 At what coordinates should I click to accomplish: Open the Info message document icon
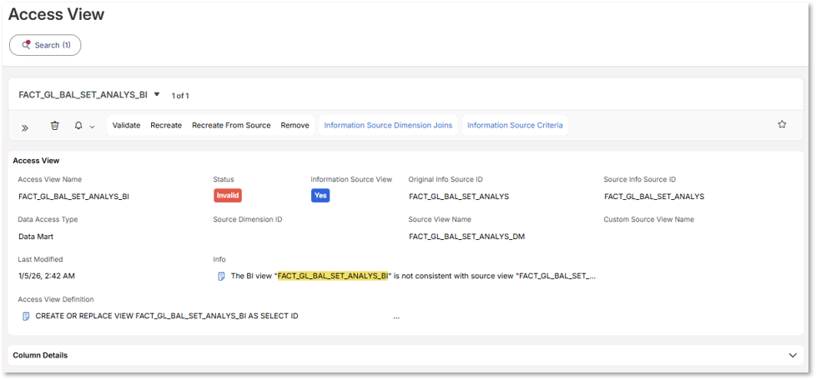point(221,276)
